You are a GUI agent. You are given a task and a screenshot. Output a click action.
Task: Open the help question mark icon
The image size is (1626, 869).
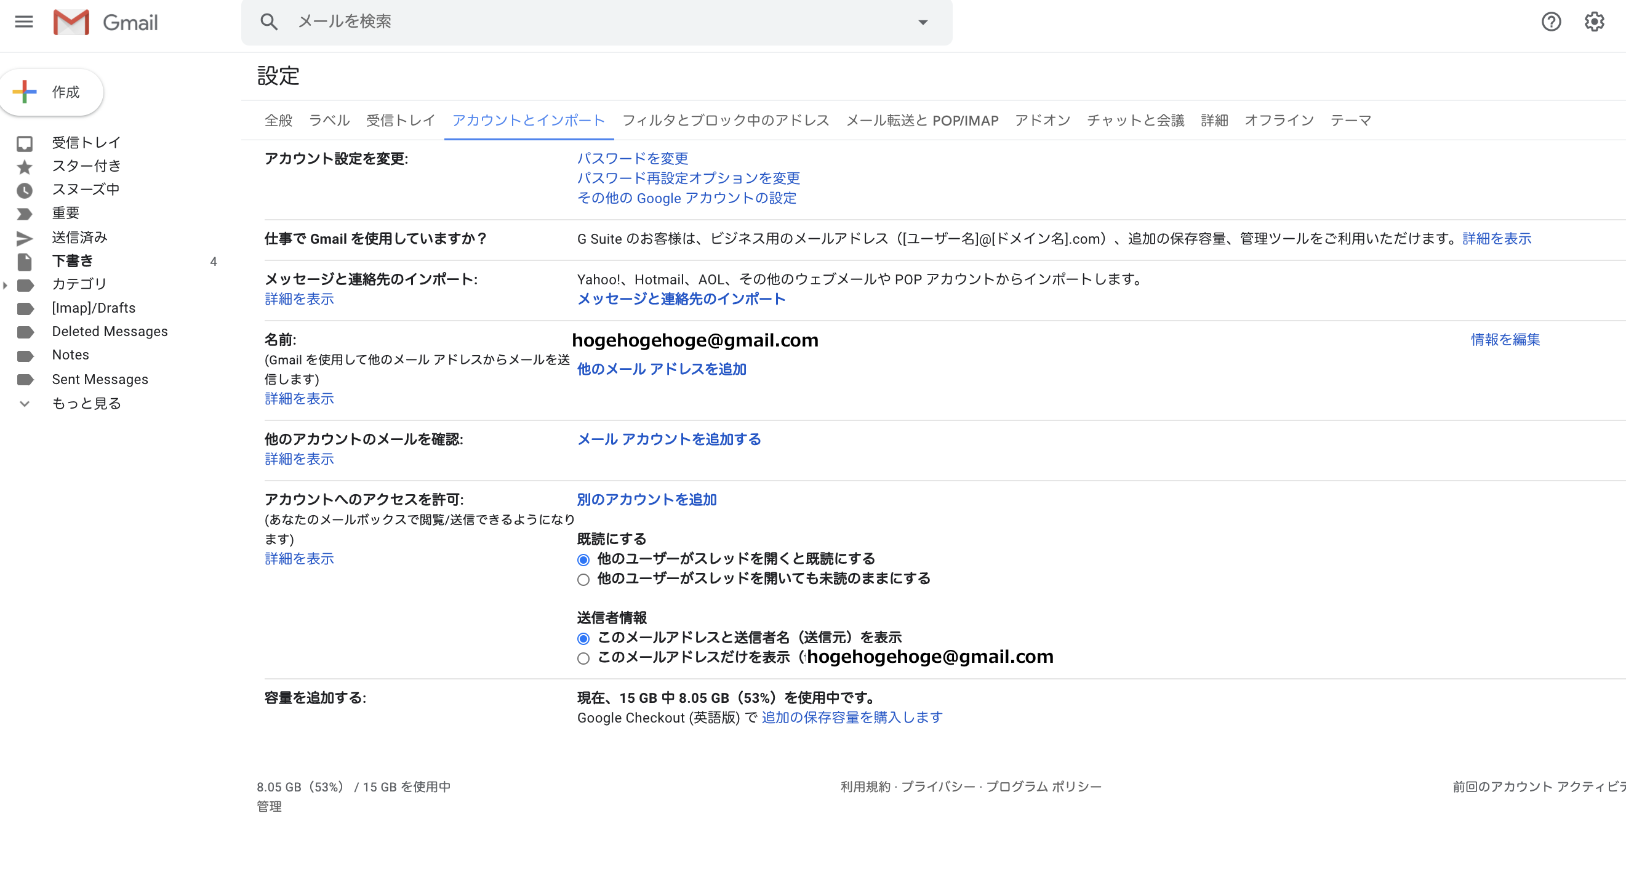point(1550,22)
